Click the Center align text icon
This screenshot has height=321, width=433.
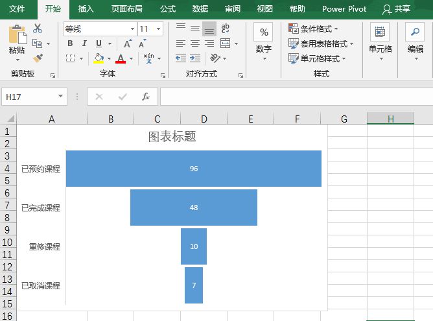[194, 43]
